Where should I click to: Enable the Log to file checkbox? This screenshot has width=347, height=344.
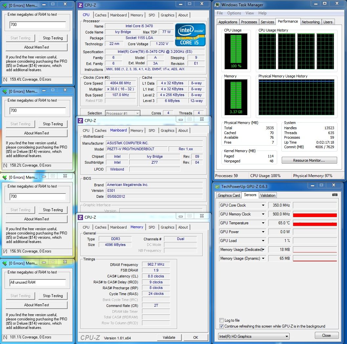click(221, 320)
